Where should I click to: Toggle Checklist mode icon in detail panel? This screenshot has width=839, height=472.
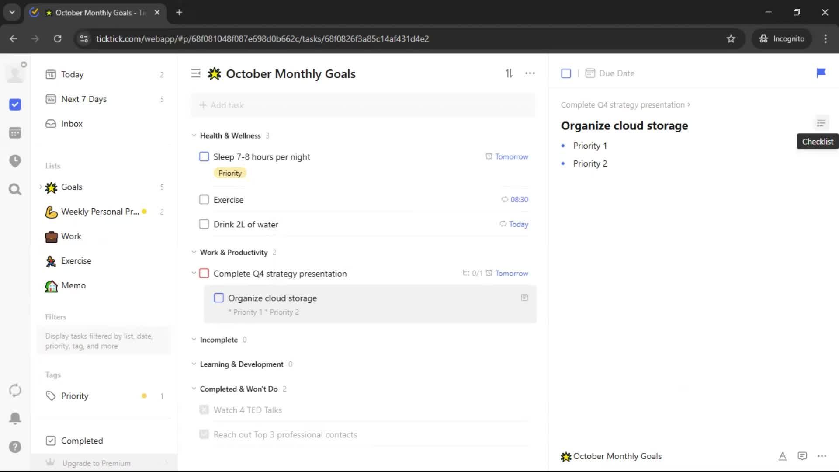click(x=821, y=123)
